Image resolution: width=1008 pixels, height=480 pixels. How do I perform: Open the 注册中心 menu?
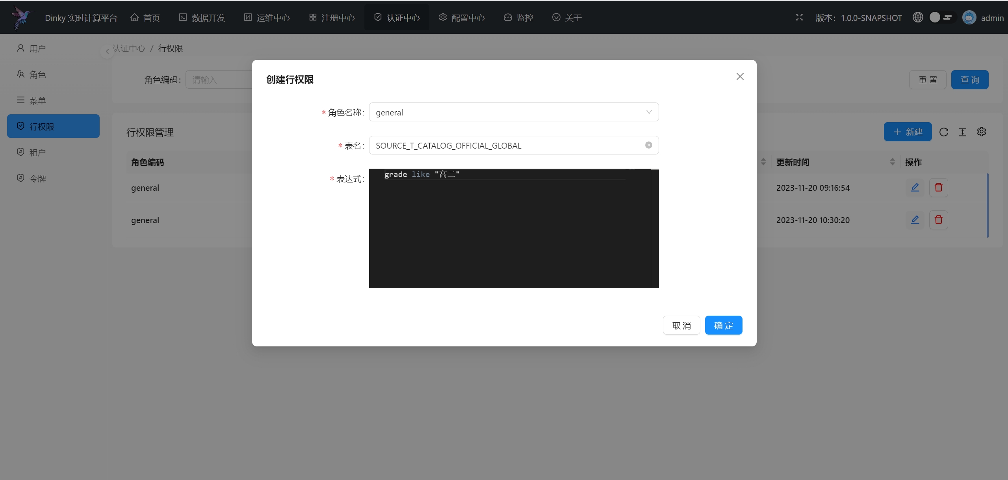click(x=332, y=18)
